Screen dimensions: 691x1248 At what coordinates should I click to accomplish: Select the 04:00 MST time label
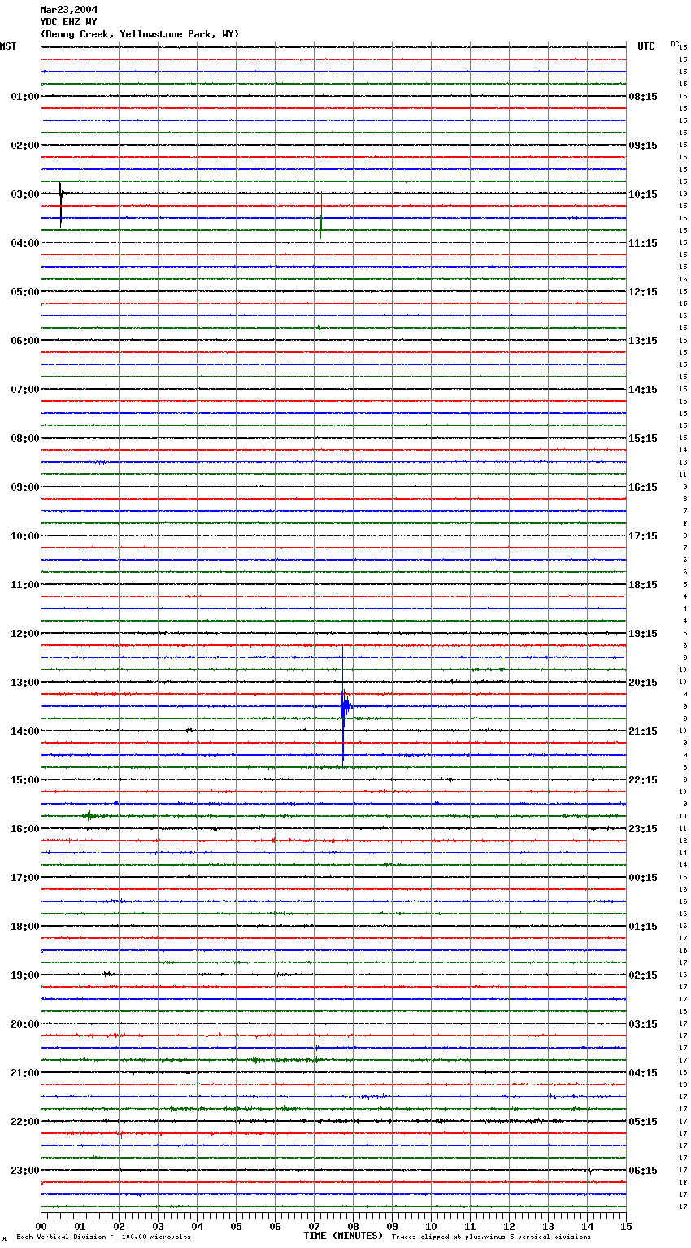[x=25, y=243]
